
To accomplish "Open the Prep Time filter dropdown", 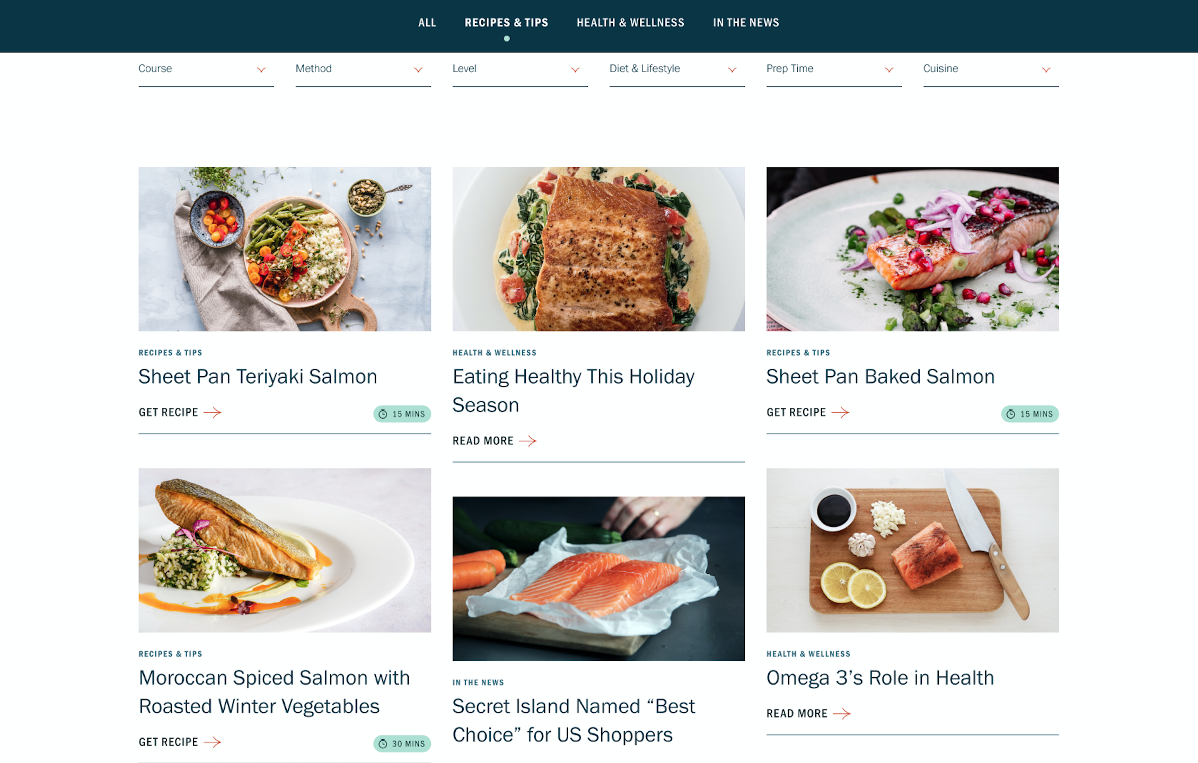I will (834, 69).
